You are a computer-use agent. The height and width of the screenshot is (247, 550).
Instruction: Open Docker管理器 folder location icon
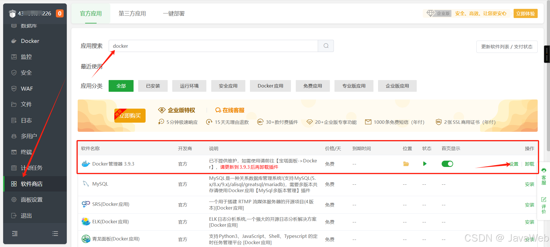pyautogui.click(x=406, y=164)
